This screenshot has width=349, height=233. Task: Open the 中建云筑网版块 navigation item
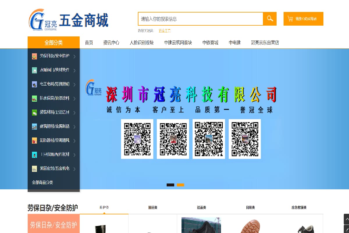178,43
